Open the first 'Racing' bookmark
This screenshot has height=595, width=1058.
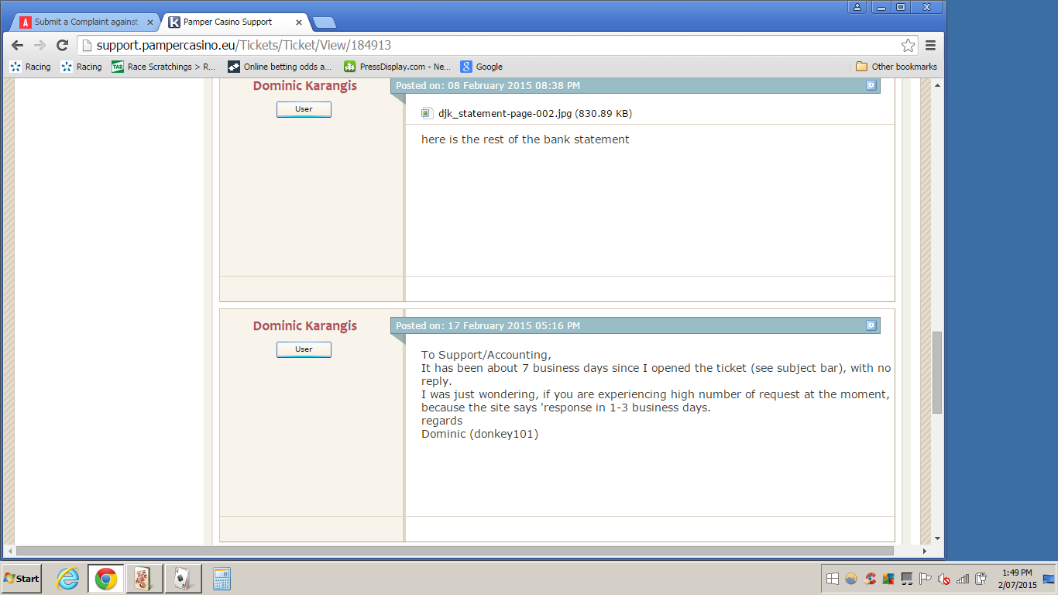click(30, 67)
